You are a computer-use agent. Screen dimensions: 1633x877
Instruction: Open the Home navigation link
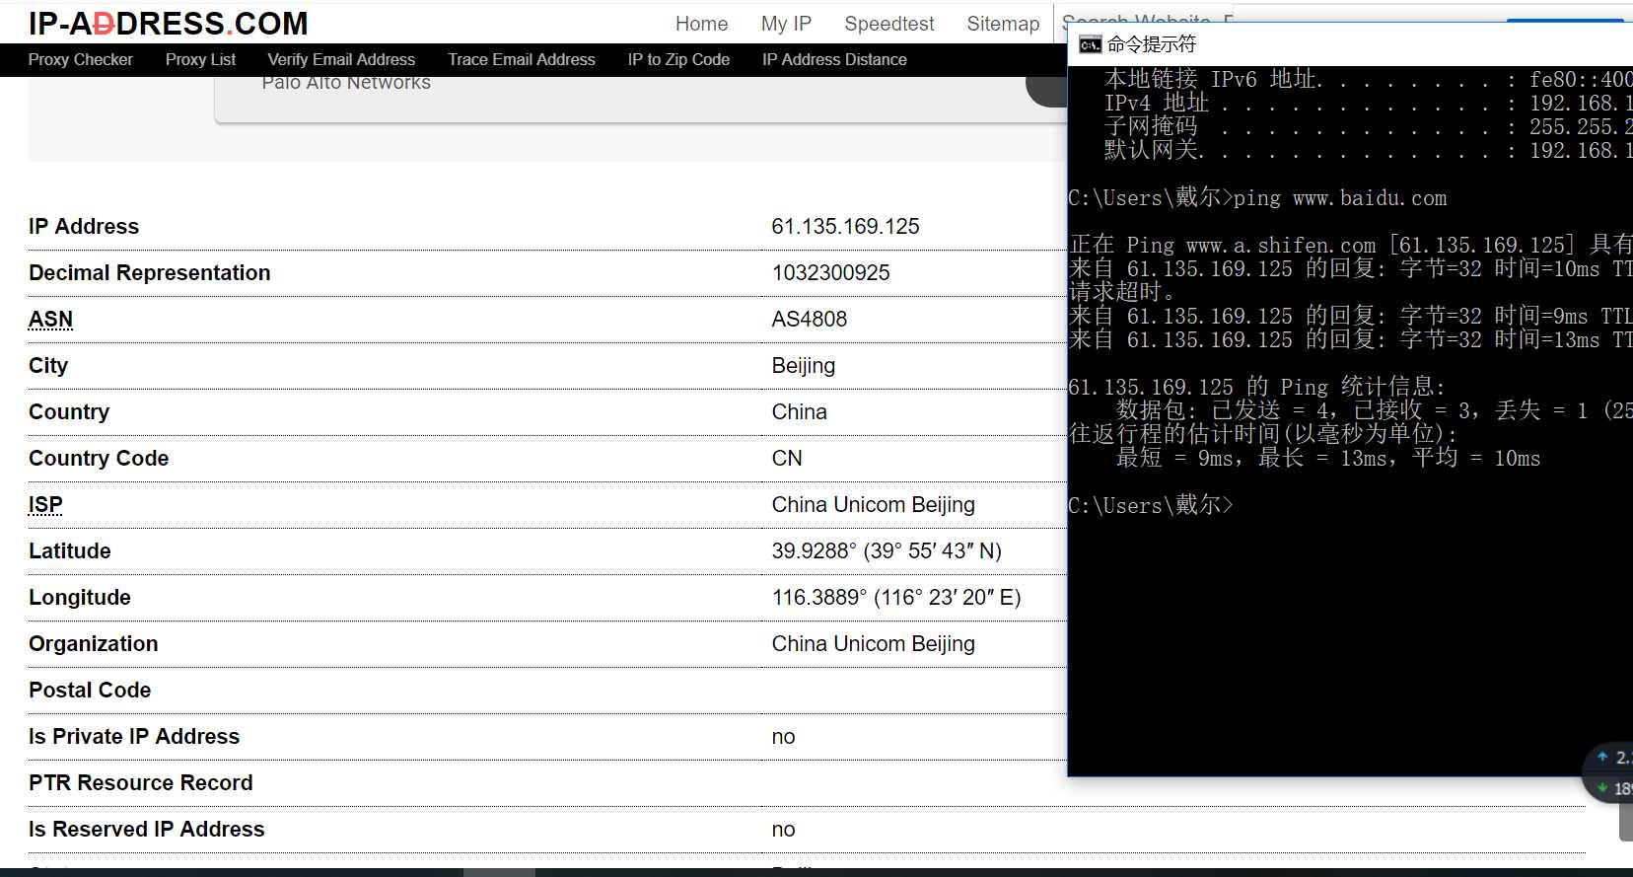701,24
